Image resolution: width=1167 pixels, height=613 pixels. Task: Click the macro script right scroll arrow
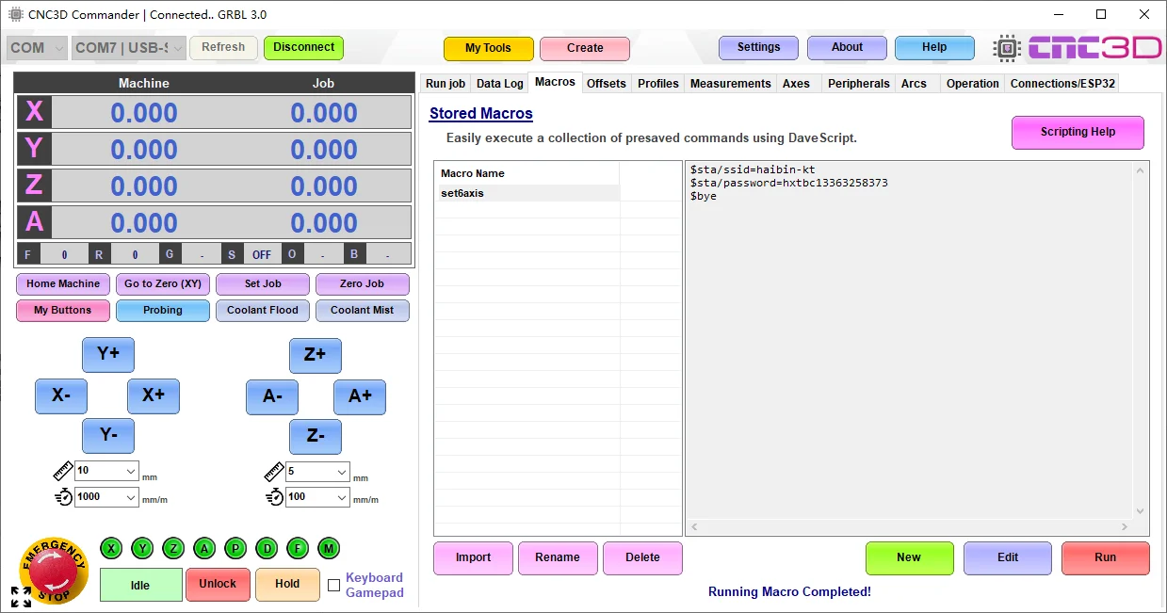1124,527
